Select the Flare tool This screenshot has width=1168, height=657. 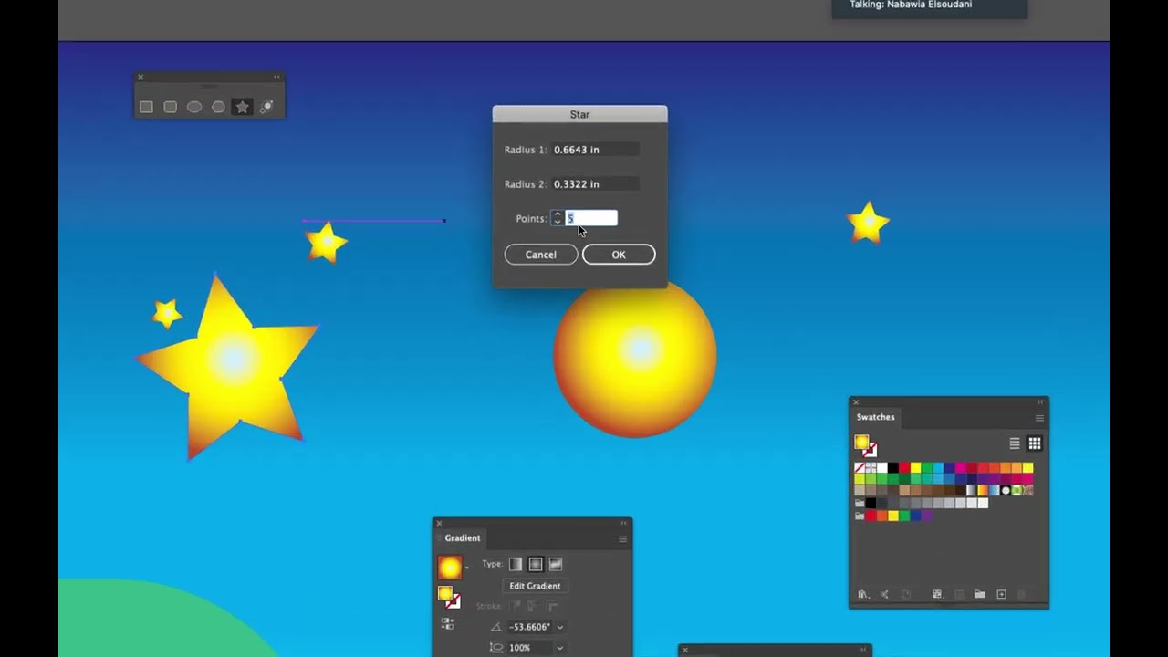[266, 107]
